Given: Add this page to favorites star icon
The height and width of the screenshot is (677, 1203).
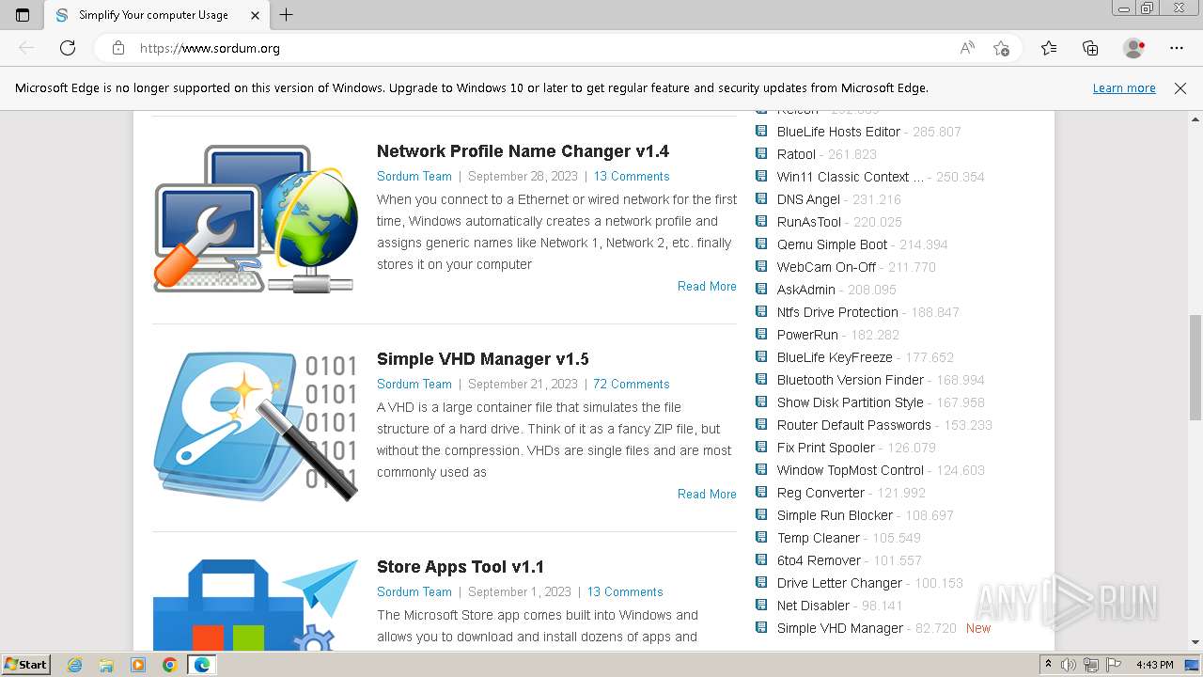Looking at the screenshot, I should pyautogui.click(x=1002, y=48).
